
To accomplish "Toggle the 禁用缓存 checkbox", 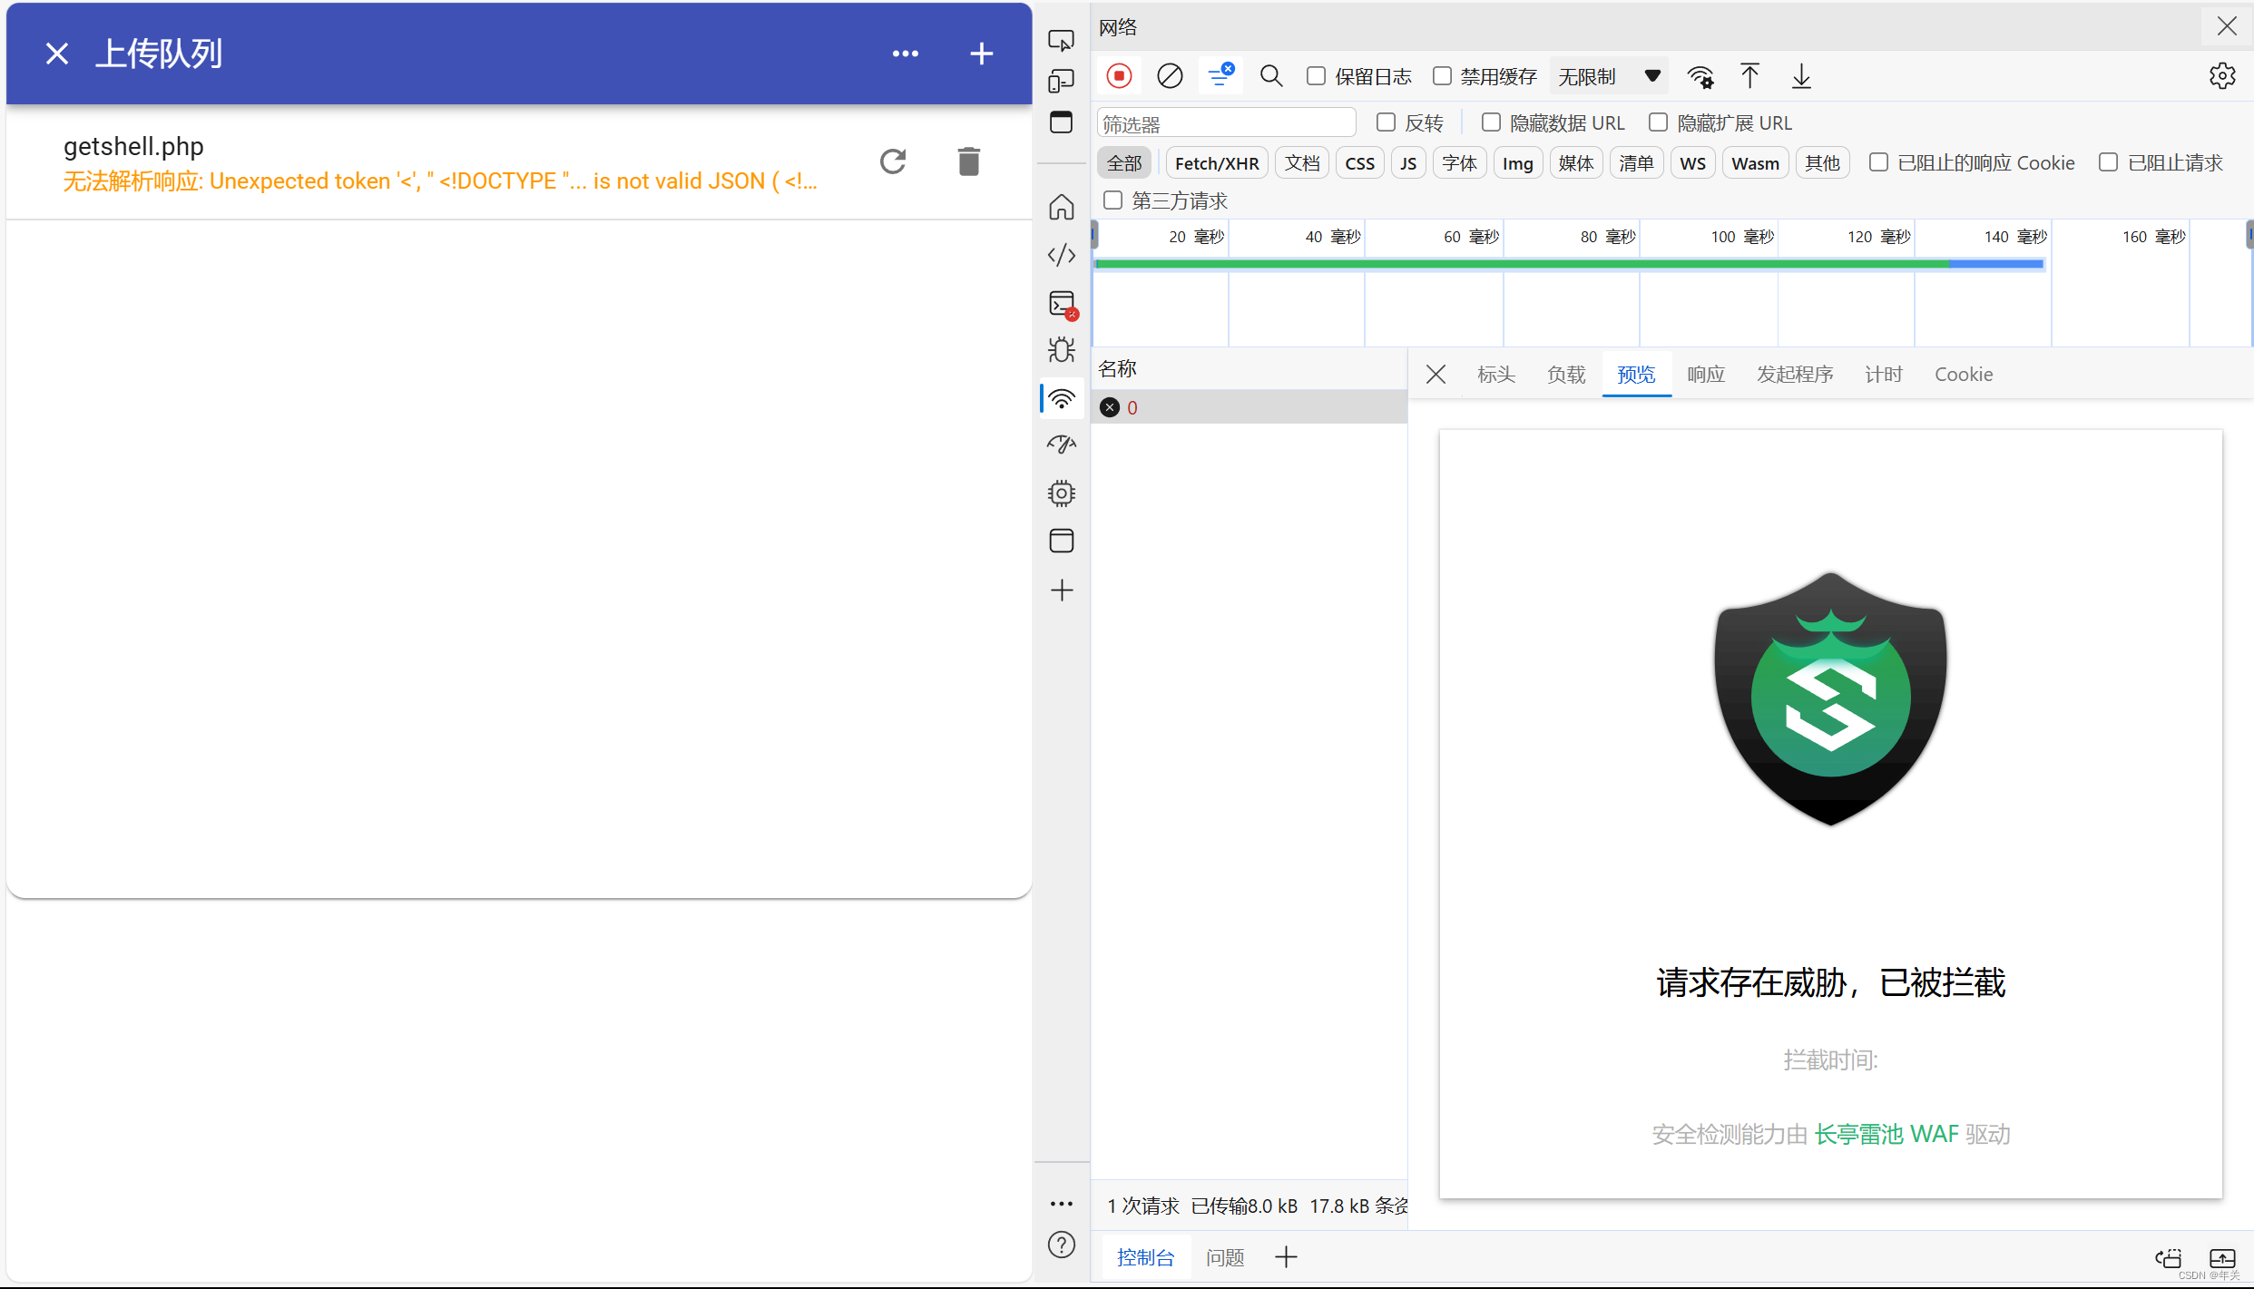I will [x=1442, y=76].
